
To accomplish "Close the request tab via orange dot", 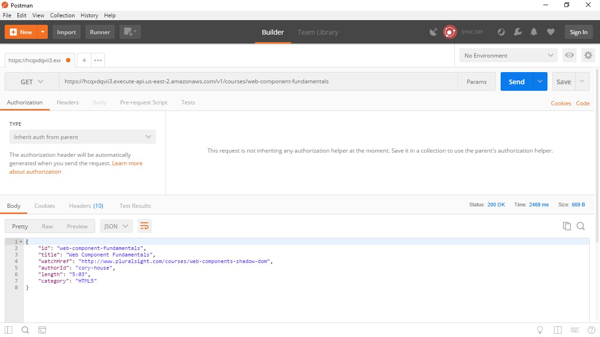I will click(68, 60).
